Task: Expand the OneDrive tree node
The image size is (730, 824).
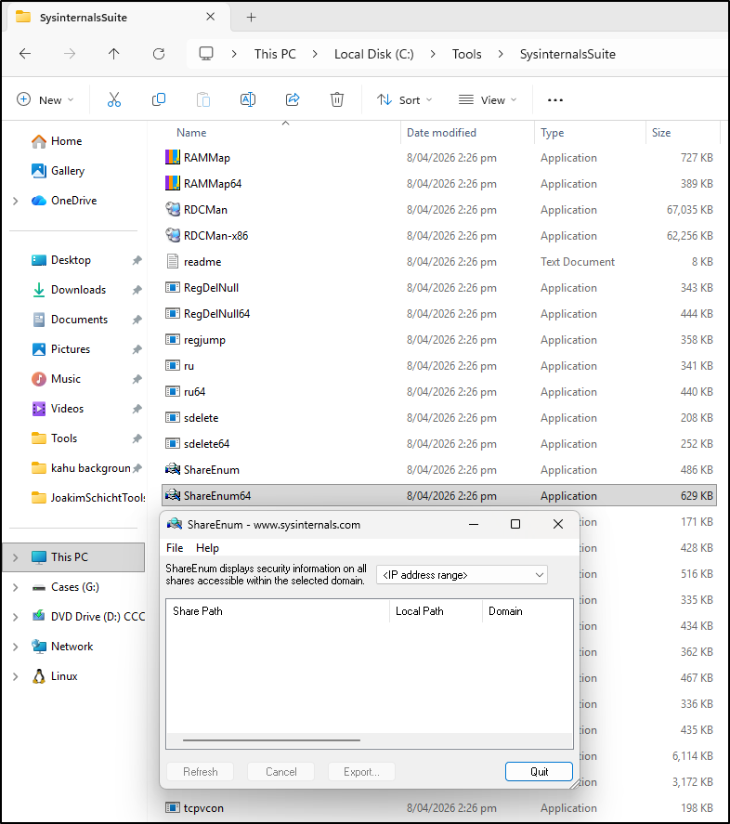Action: tap(15, 201)
